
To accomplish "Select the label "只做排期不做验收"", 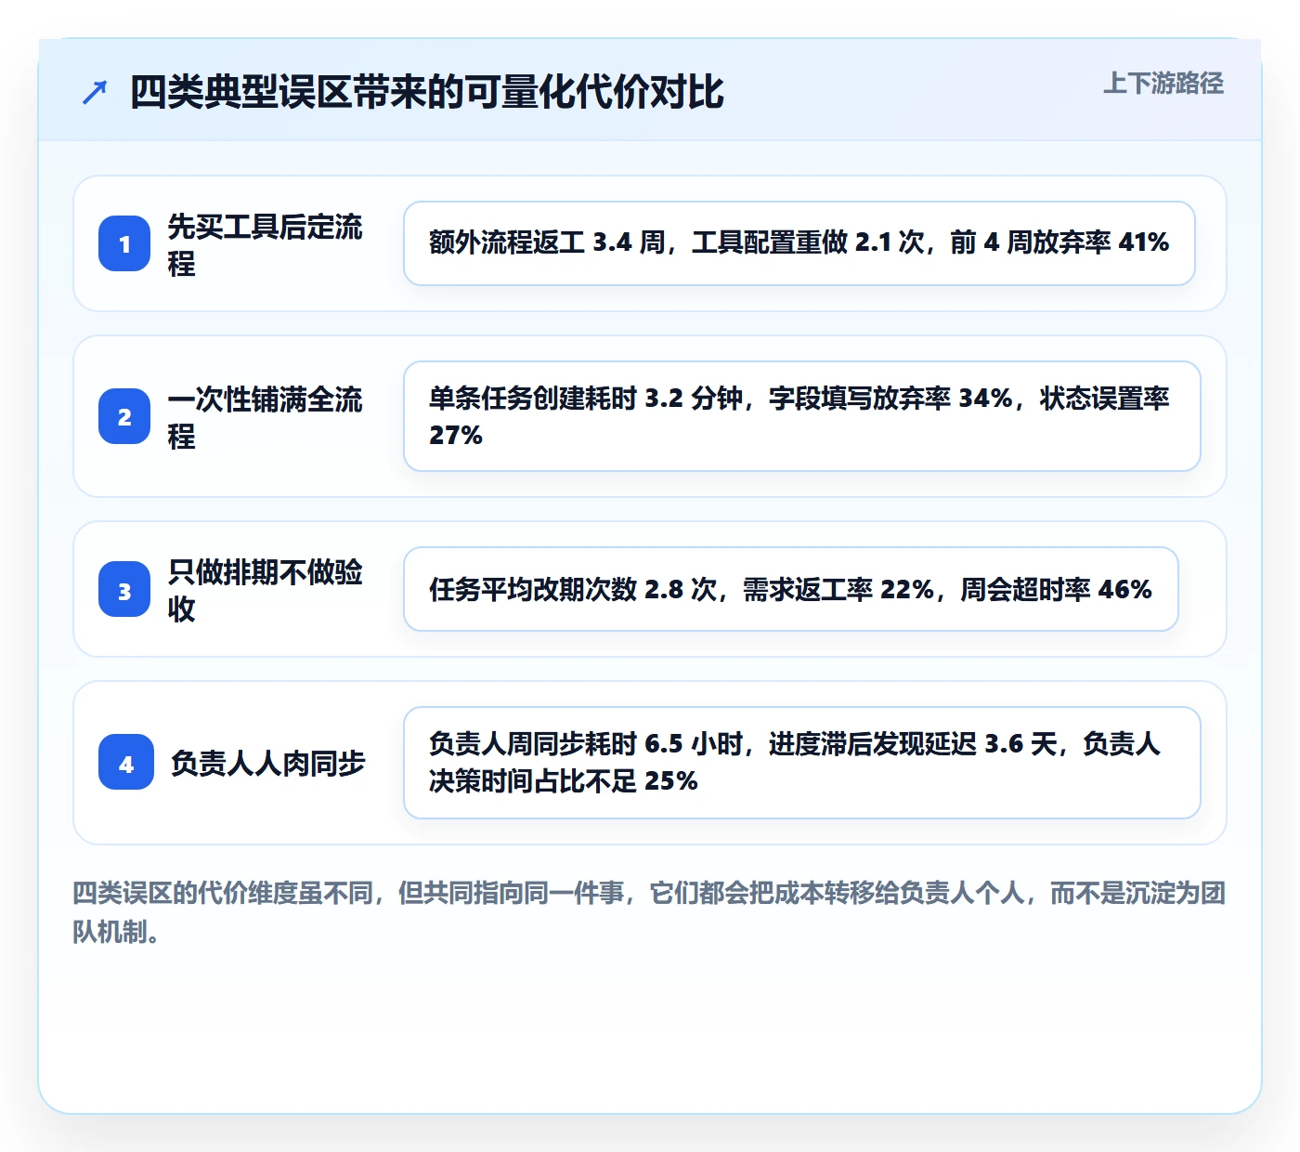I will point(266,590).
